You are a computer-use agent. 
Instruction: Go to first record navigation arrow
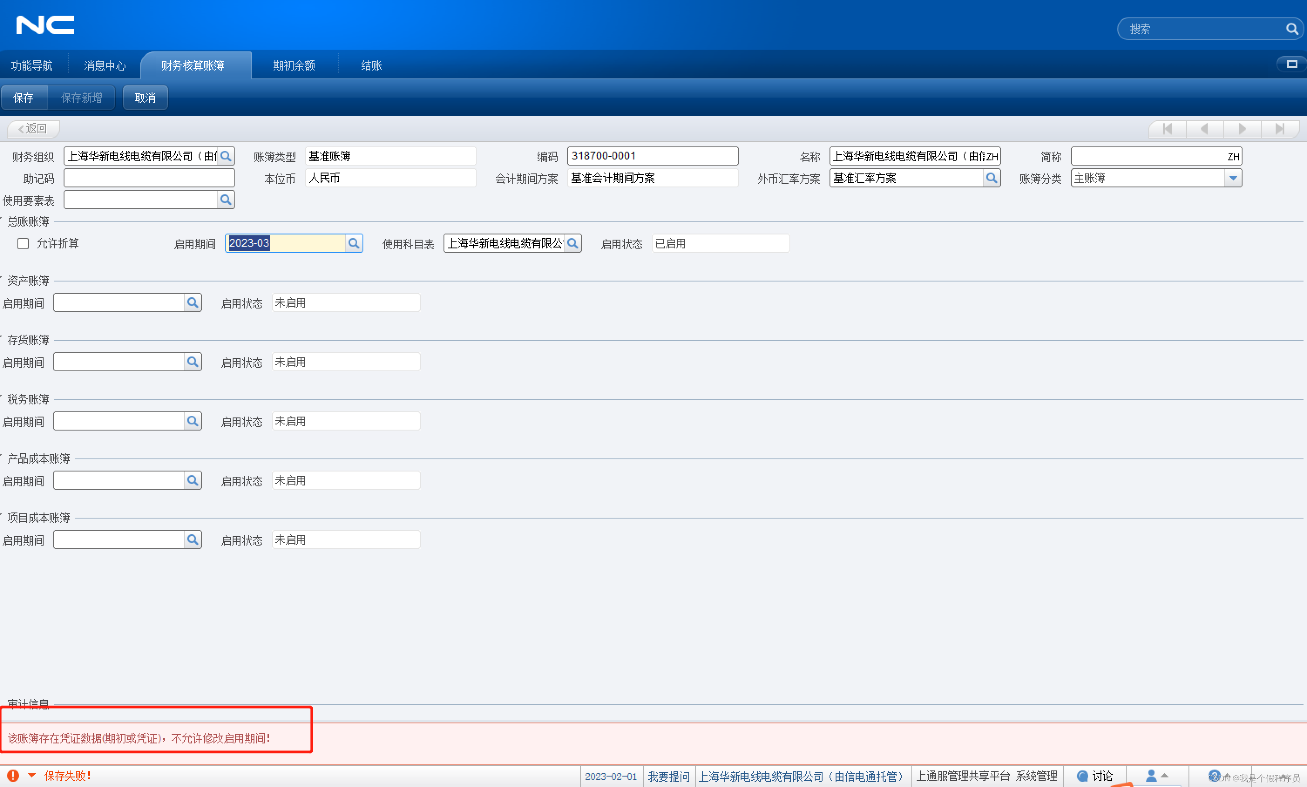1167,129
